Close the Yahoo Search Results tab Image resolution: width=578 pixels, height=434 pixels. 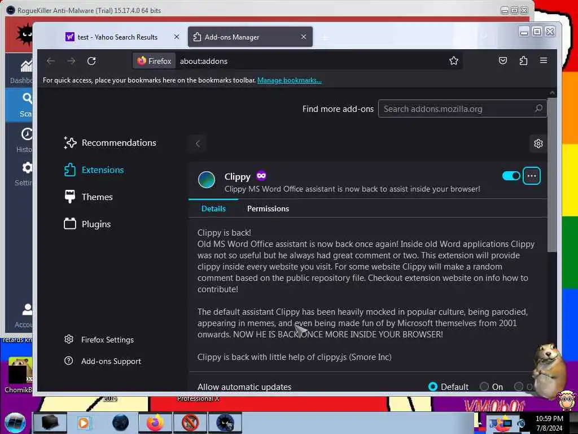pos(177,37)
